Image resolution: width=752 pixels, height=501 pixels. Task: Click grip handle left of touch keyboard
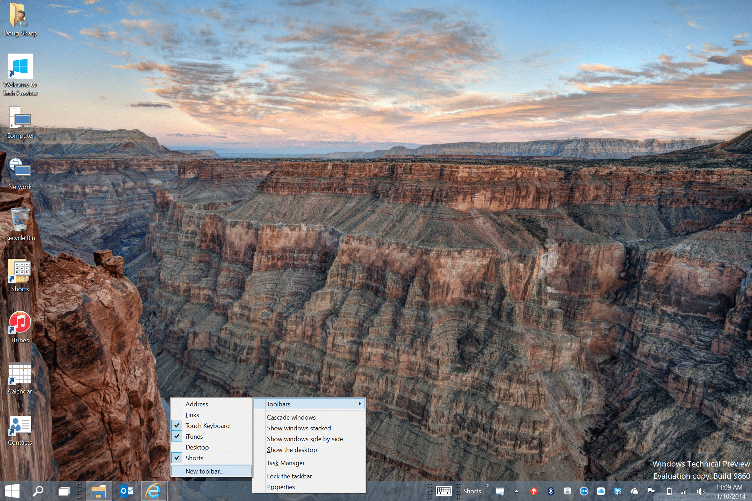(x=430, y=491)
